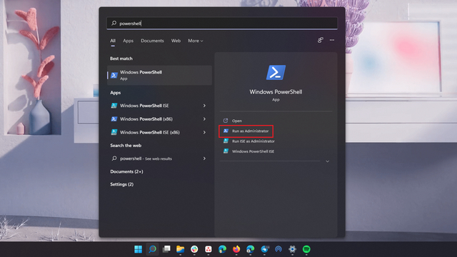457x257 pixels.
Task: Open the red dotted app on the taskbar
Action: (x=209, y=249)
